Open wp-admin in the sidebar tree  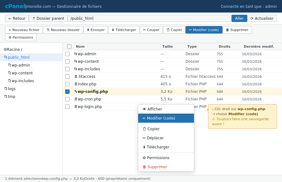coord(31,65)
